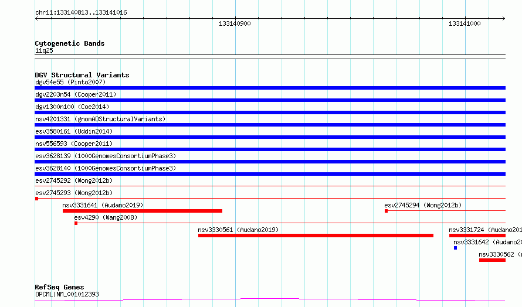Open the dgv2203n54 (Cooper2011) label link
Viewport: 522px width, 307px height.
coord(76,94)
